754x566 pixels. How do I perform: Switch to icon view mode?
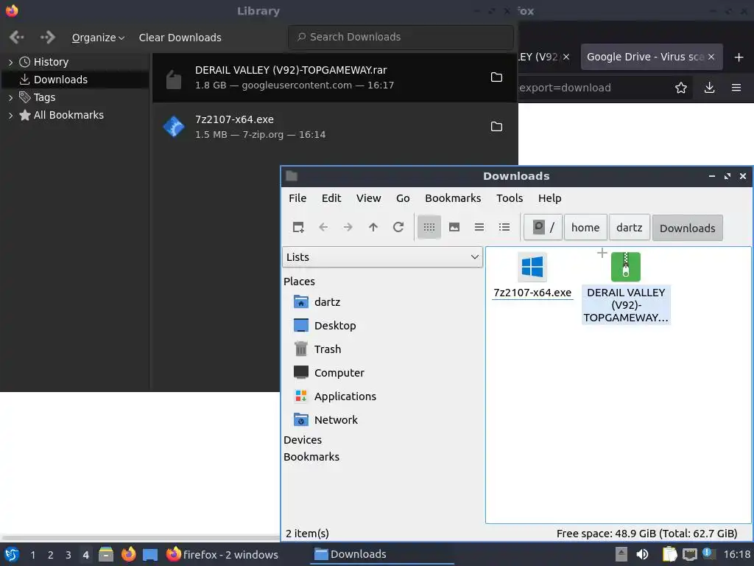click(x=429, y=227)
